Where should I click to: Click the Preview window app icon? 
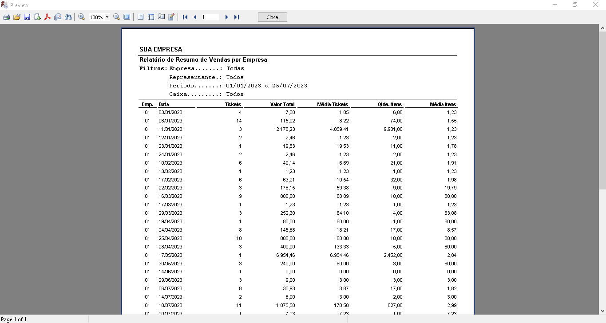point(4,5)
